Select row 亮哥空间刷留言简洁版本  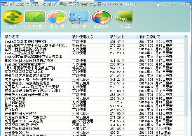click(94, 72)
